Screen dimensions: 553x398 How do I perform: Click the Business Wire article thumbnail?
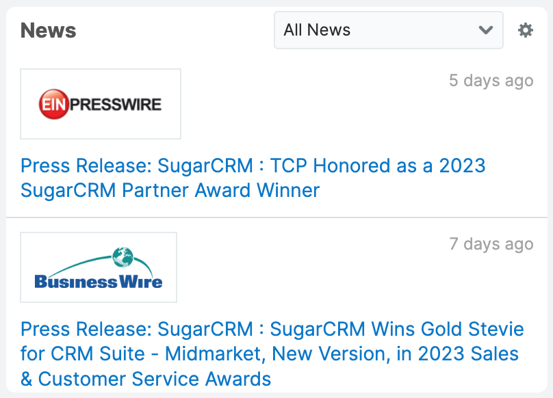98,267
